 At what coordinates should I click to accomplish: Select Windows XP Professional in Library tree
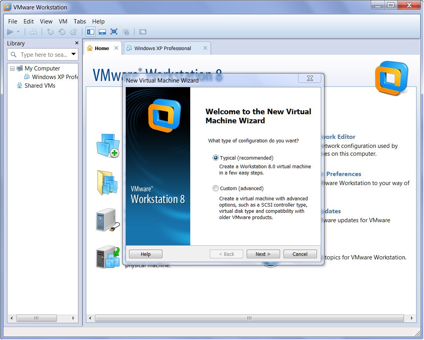coord(55,77)
